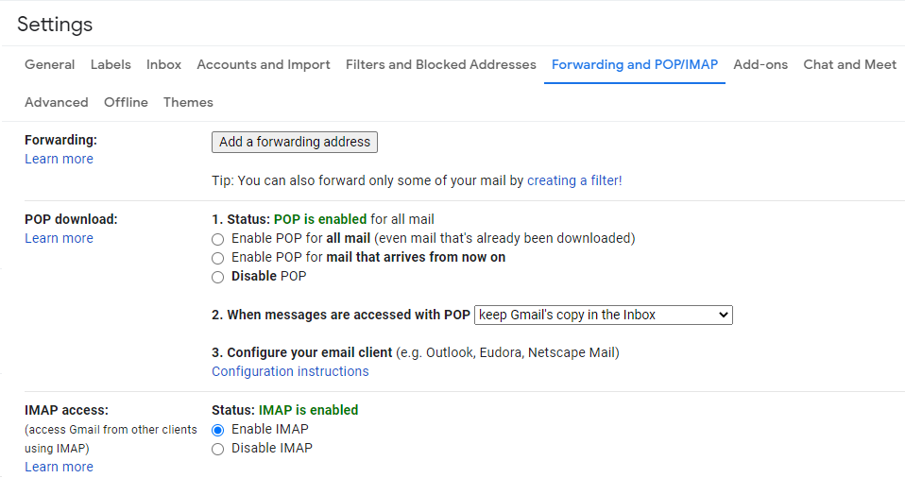Choose the Disable IMAP option

coord(218,449)
